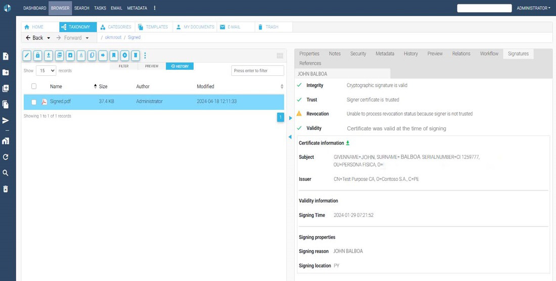Click the pencil edit icon in toolbar

tap(27, 55)
